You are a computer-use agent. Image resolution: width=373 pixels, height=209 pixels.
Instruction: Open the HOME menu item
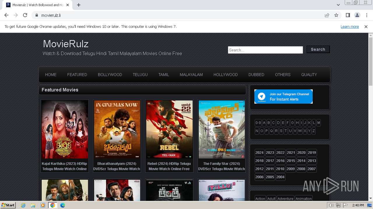coord(51,75)
